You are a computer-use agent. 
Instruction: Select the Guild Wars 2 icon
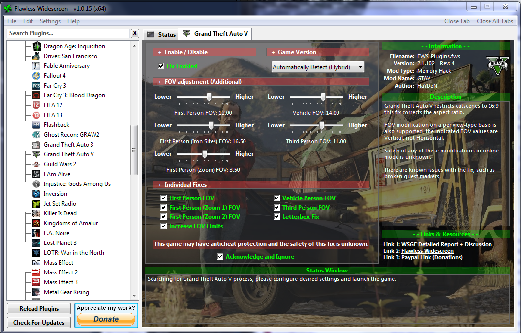tap(36, 164)
